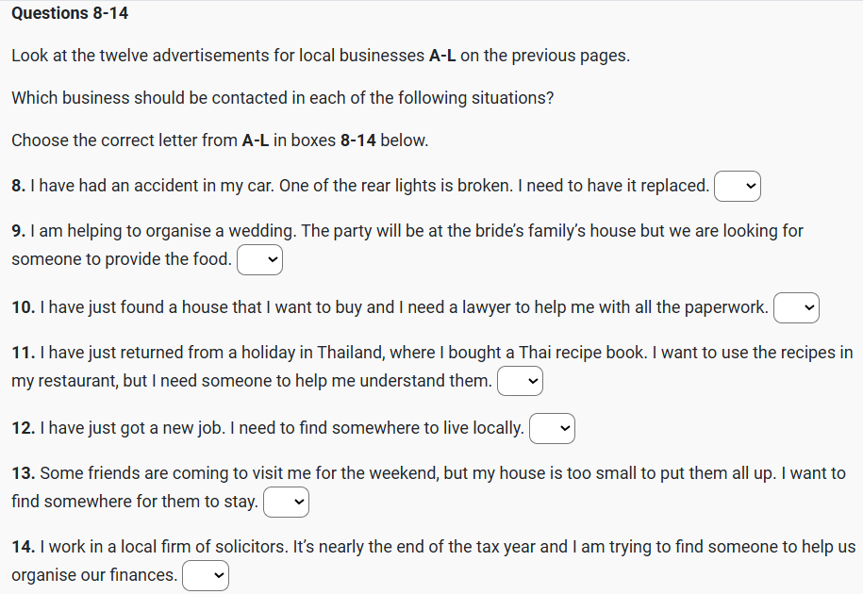
Task: Open the answer dropdown for question 8
Action: coord(738,187)
